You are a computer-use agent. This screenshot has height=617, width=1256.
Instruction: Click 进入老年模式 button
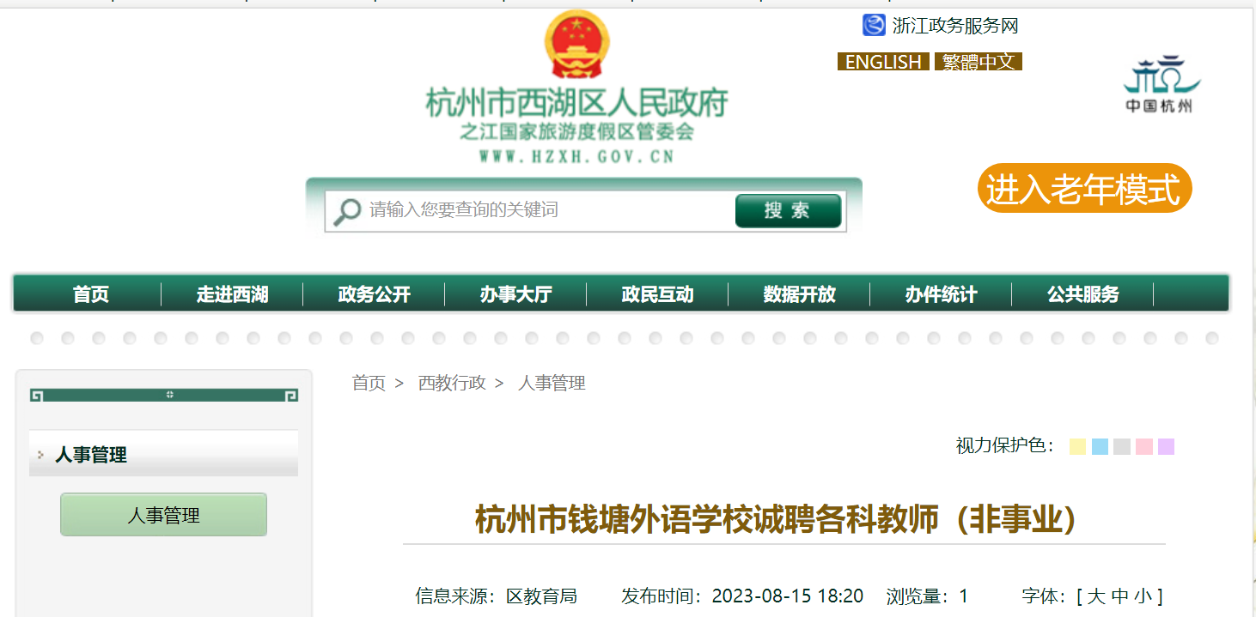[x=1084, y=188]
